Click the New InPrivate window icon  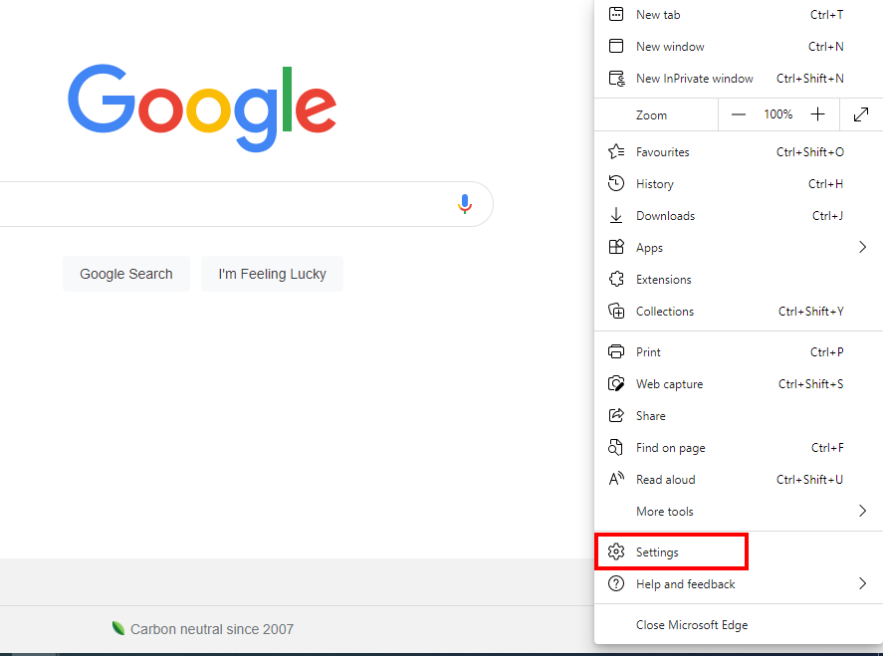point(616,79)
